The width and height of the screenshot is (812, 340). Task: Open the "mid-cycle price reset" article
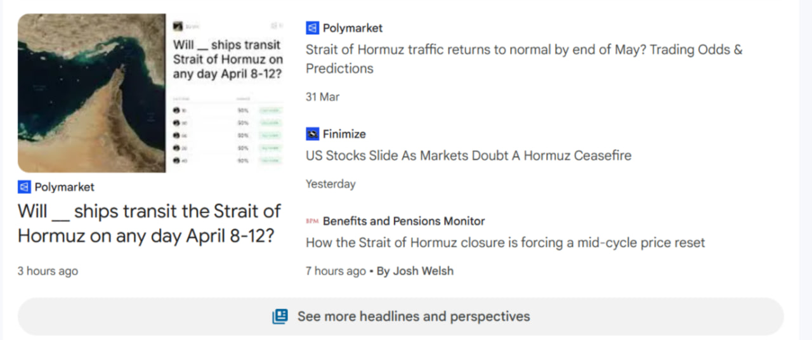[x=505, y=243]
